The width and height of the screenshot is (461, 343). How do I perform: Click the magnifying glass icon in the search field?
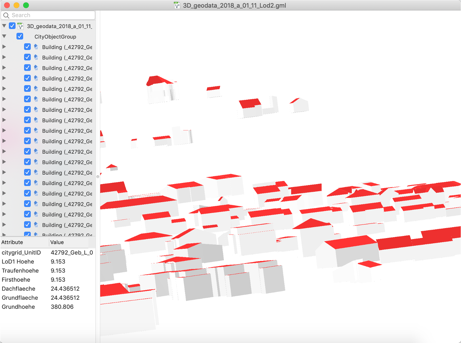(x=6, y=15)
